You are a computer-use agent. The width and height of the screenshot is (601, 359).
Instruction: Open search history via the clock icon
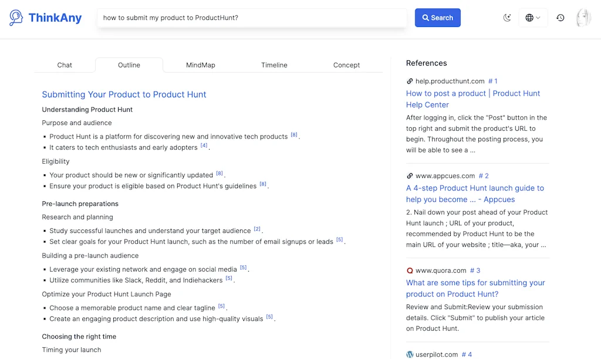pyautogui.click(x=561, y=18)
